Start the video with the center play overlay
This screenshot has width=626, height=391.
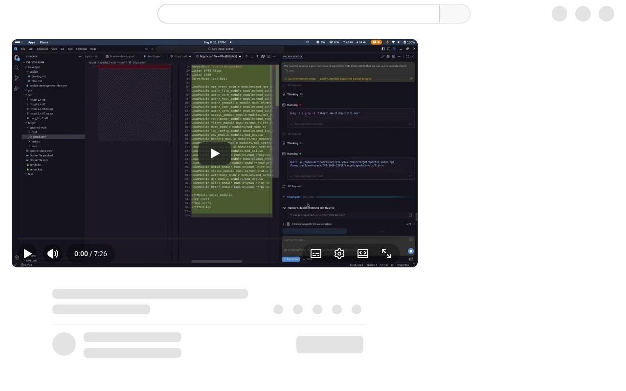[215, 153]
